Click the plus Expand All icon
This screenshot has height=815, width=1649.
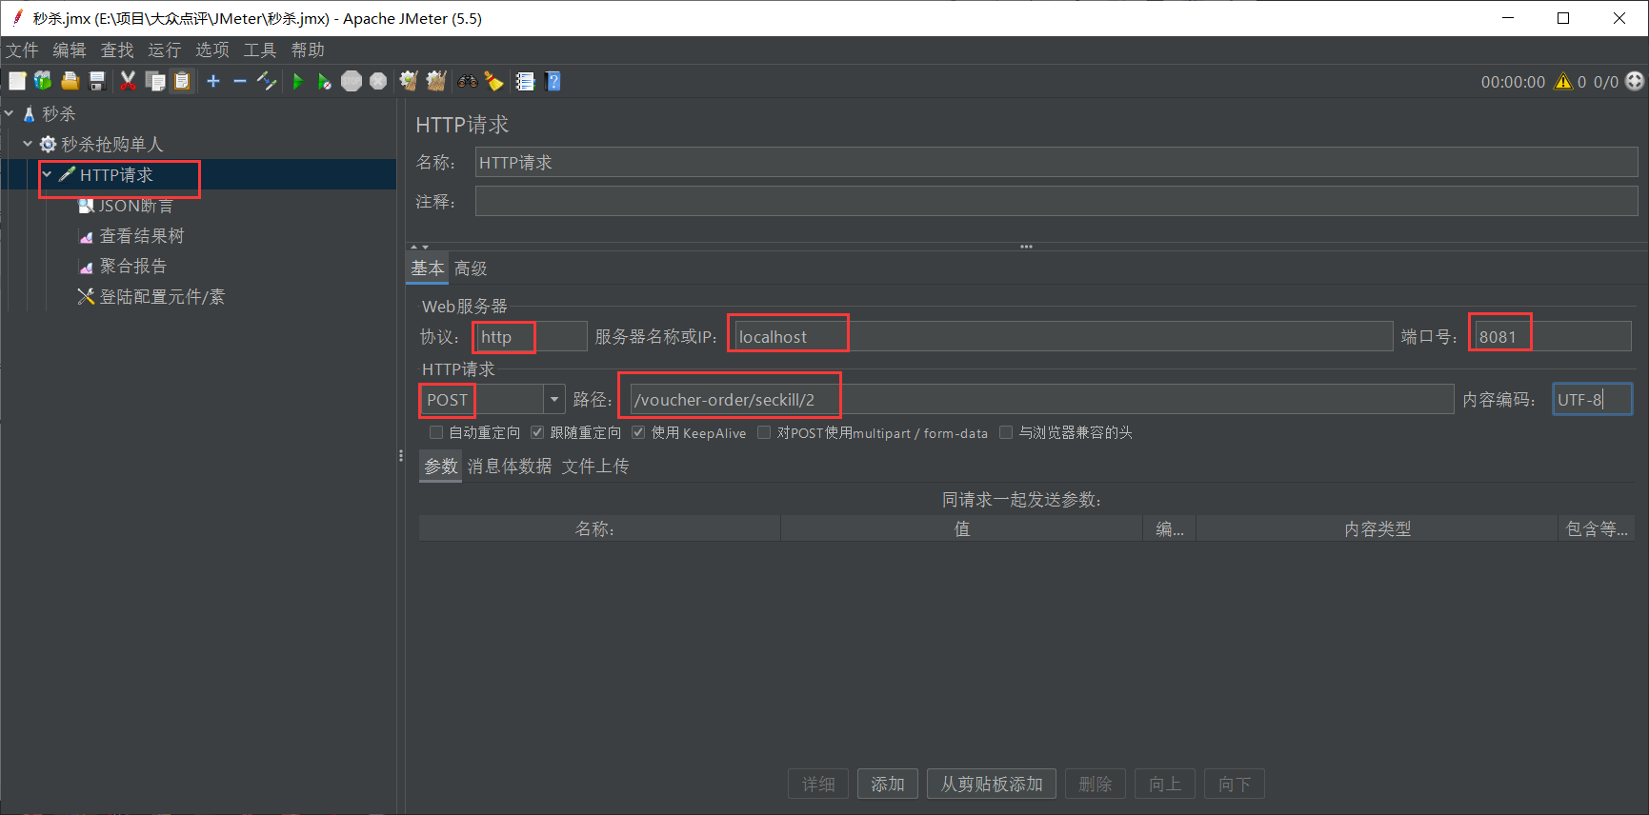213,82
